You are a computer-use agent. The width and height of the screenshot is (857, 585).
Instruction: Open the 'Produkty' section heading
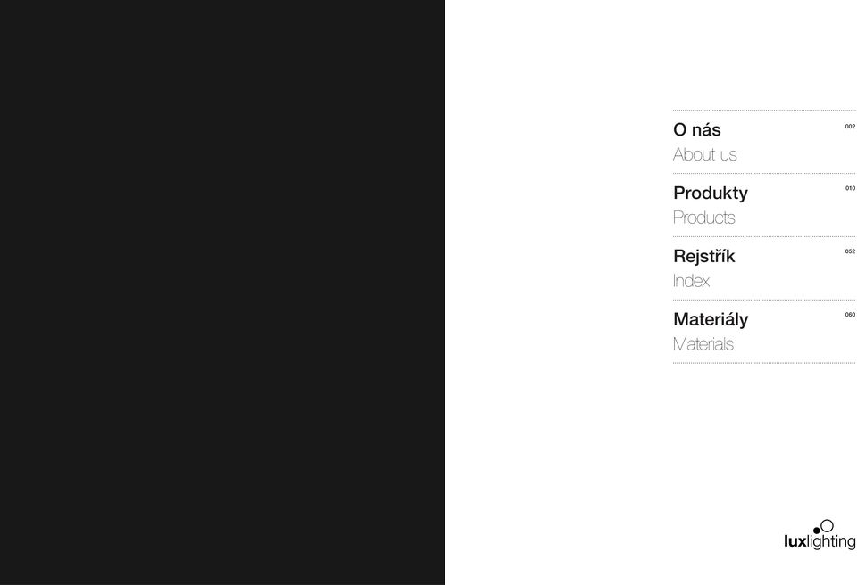[x=711, y=194]
